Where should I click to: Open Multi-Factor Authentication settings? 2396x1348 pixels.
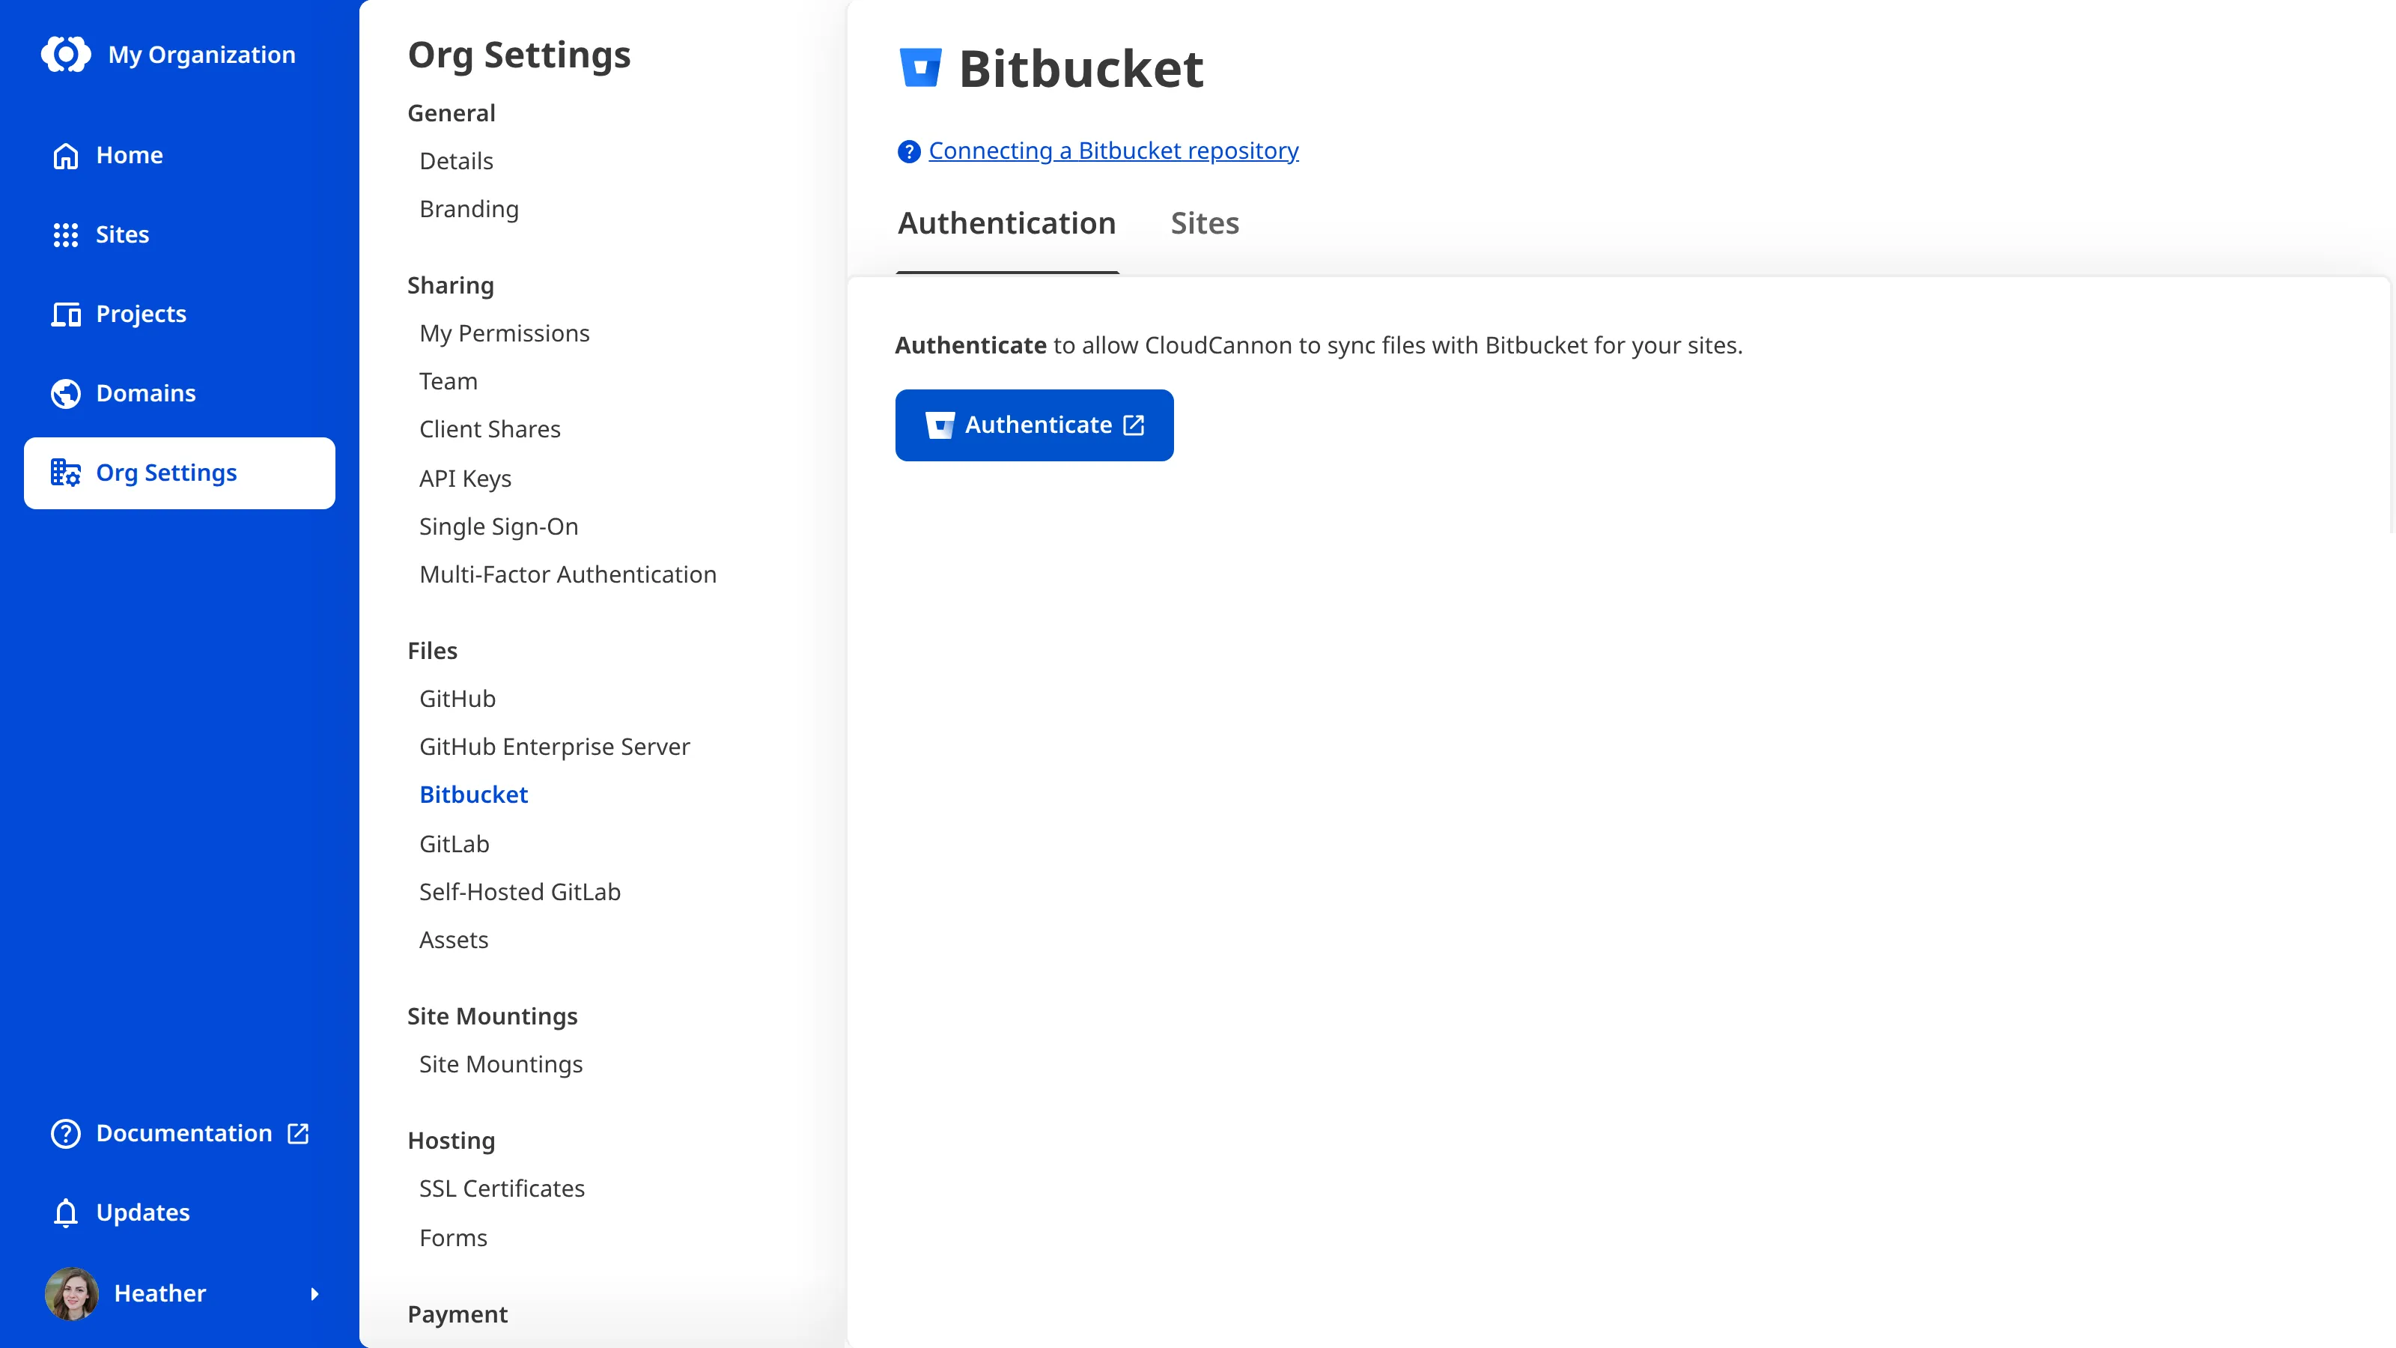568,574
